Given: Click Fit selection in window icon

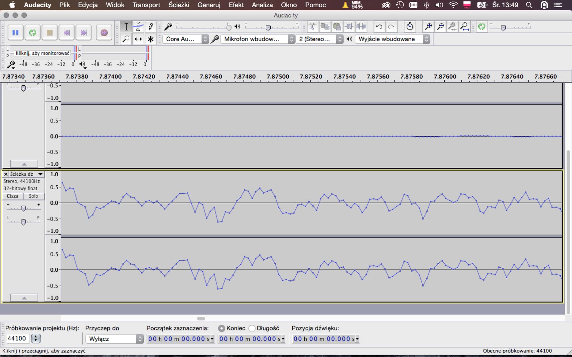Looking at the screenshot, I should click(452, 27).
